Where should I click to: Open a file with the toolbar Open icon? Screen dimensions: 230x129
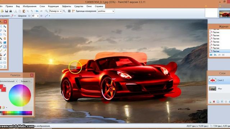click(2, 11)
